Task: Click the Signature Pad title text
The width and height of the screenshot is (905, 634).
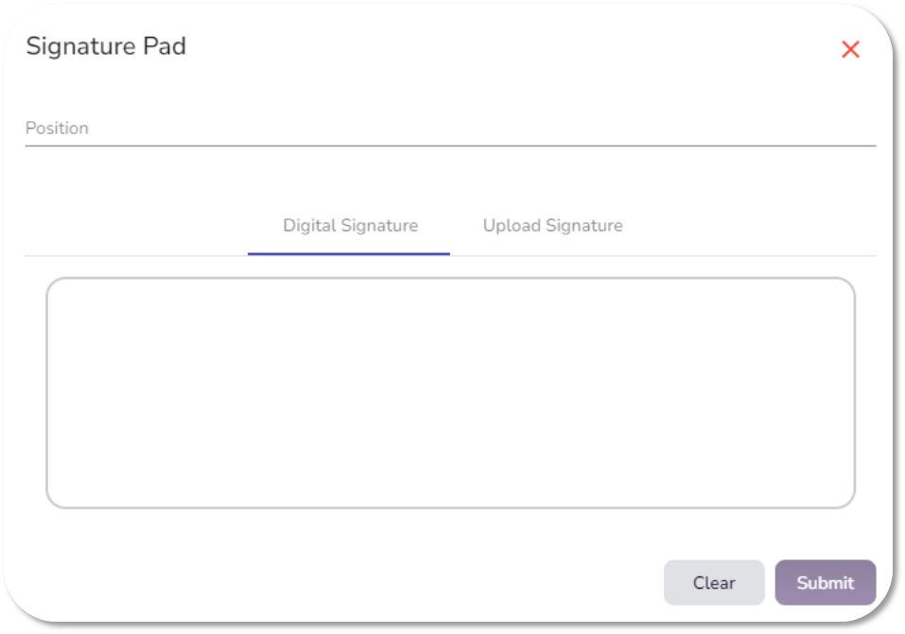Action: pos(106,46)
